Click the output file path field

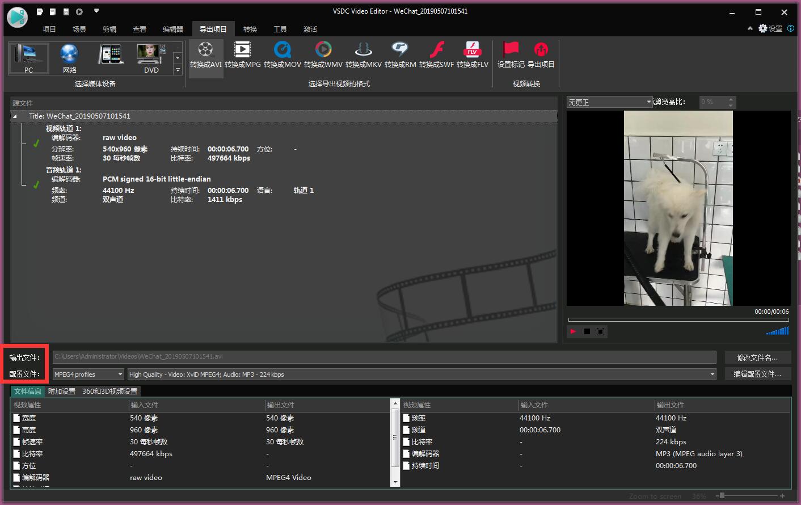(x=385, y=357)
